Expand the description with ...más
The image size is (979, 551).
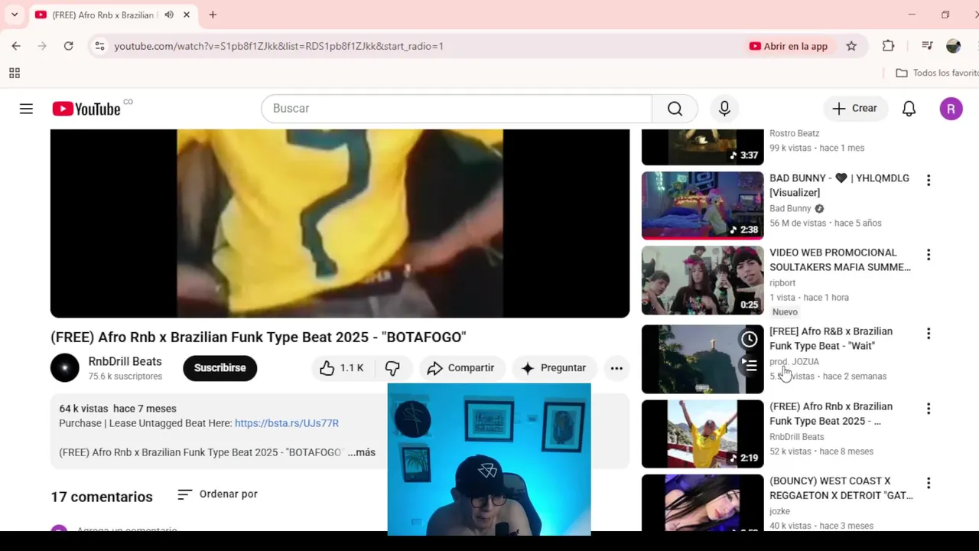tap(361, 452)
